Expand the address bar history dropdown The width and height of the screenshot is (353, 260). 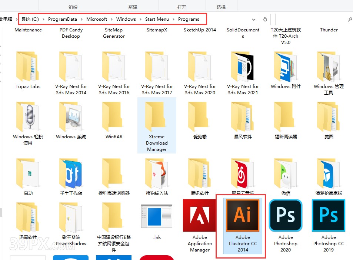pyautogui.click(x=253, y=19)
